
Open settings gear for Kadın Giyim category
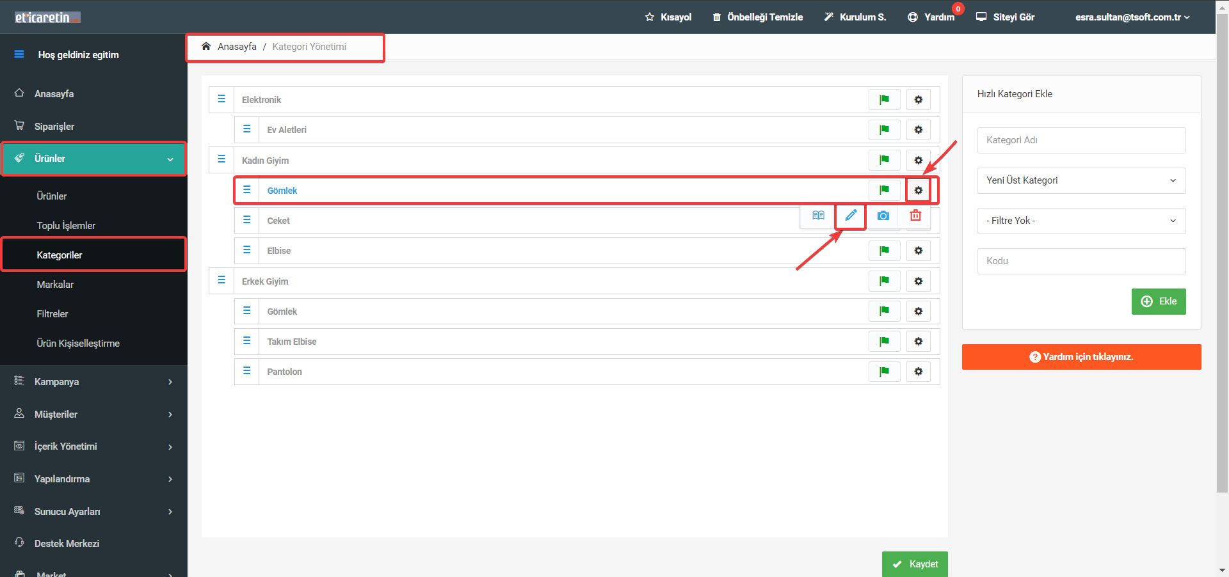pyautogui.click(x=918, y=161)
